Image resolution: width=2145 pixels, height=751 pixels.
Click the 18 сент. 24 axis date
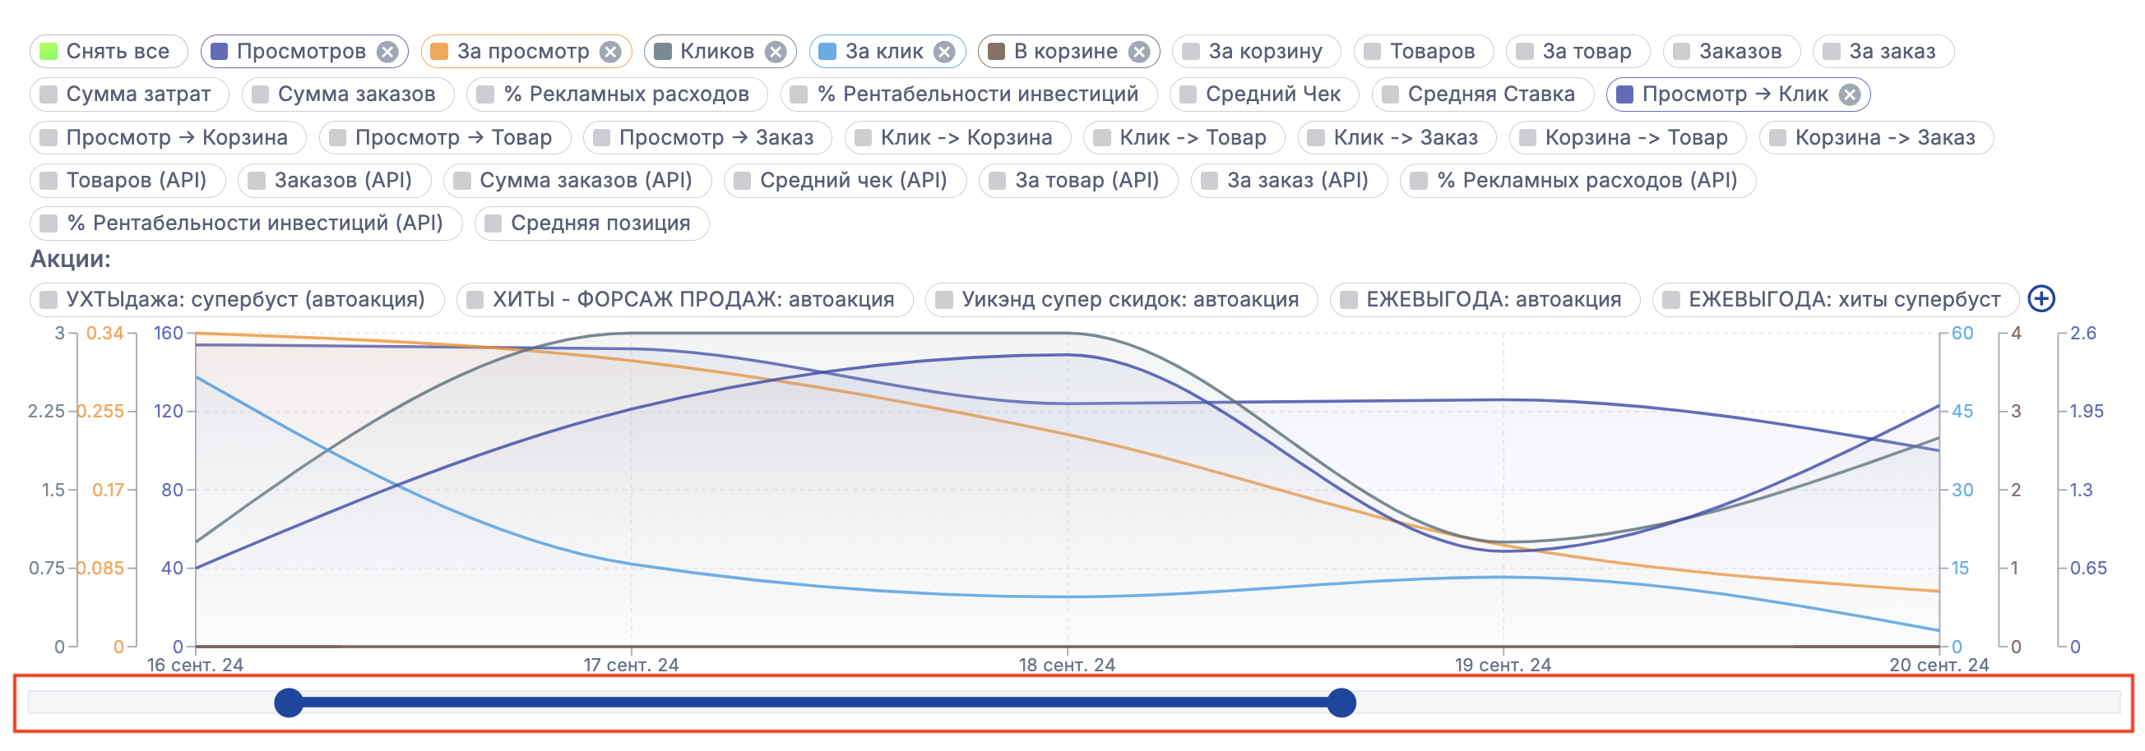1067,665
